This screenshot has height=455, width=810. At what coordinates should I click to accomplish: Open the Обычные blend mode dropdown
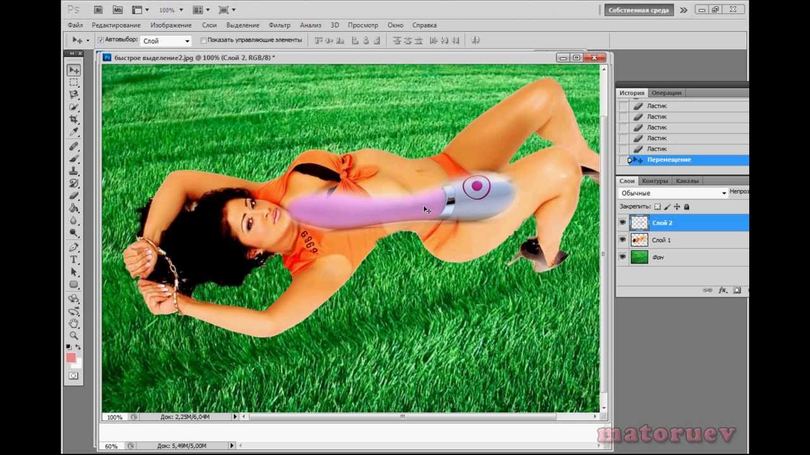coord(673,193)
